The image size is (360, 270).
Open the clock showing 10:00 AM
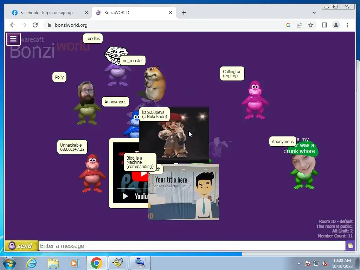click(342, 263)
